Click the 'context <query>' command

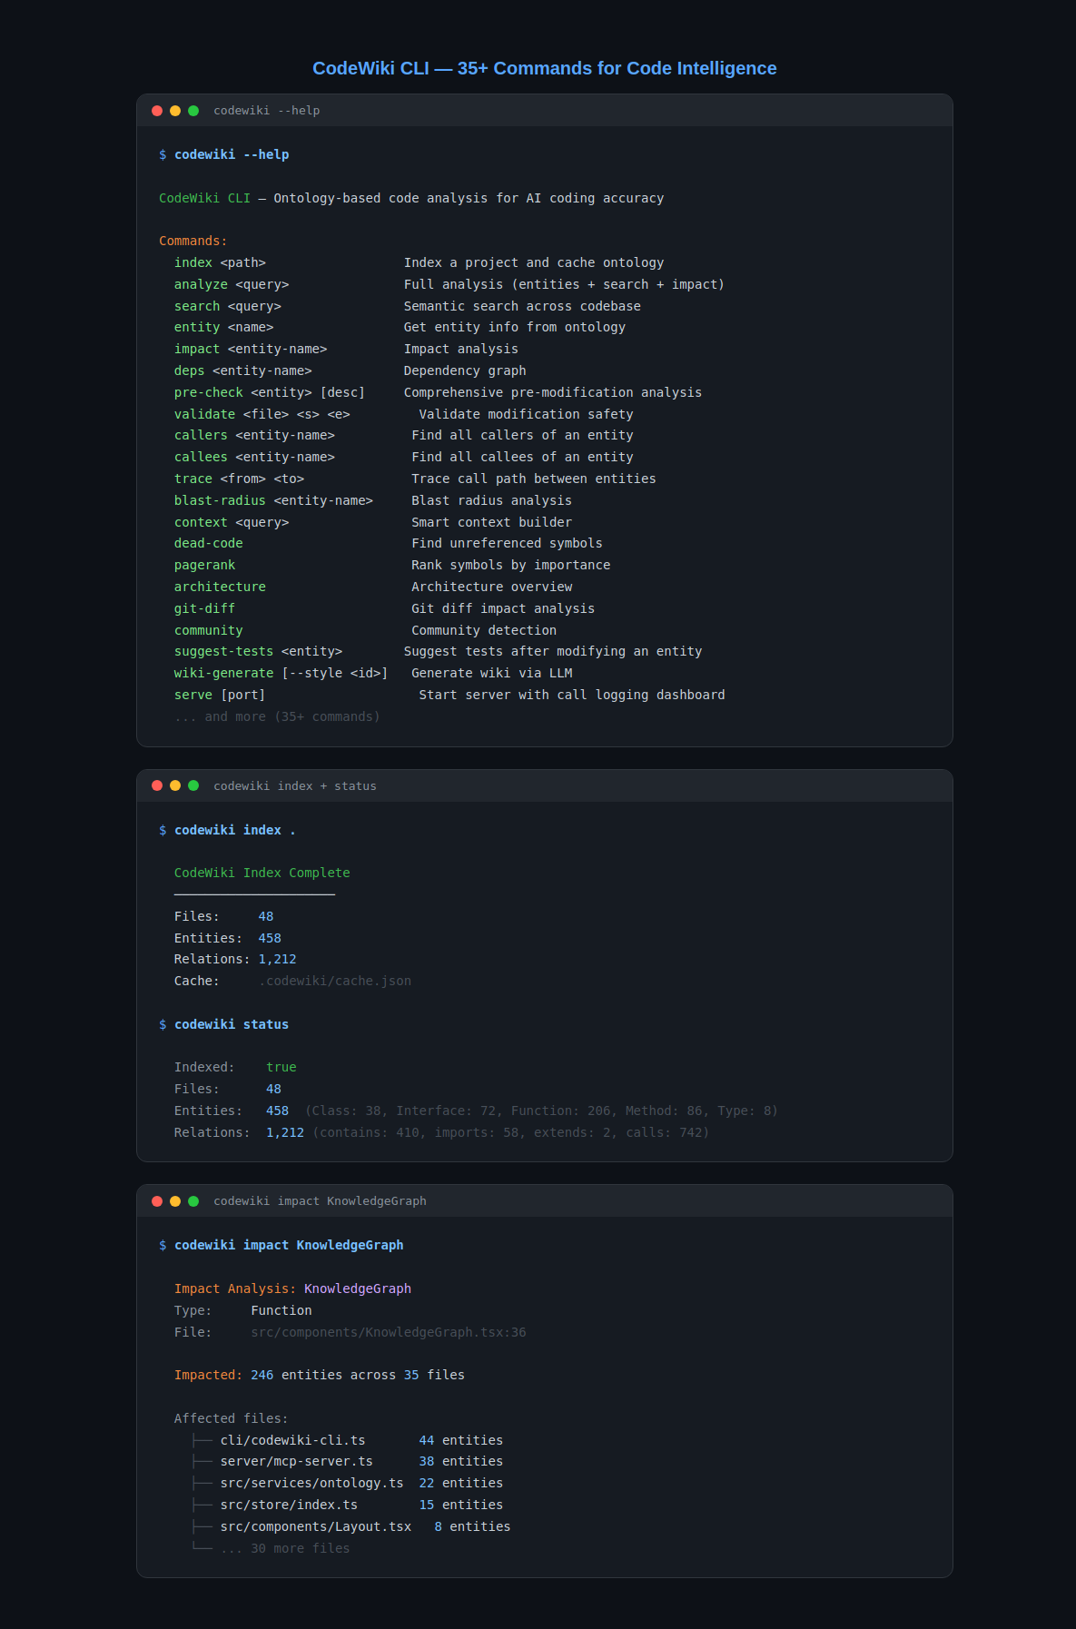pos(232,523)
